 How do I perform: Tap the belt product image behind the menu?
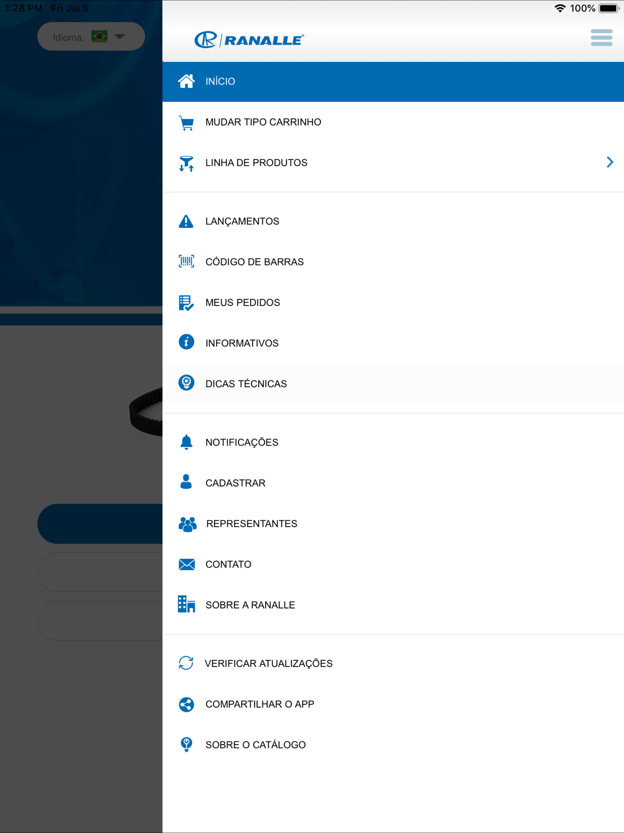point(146,412)
